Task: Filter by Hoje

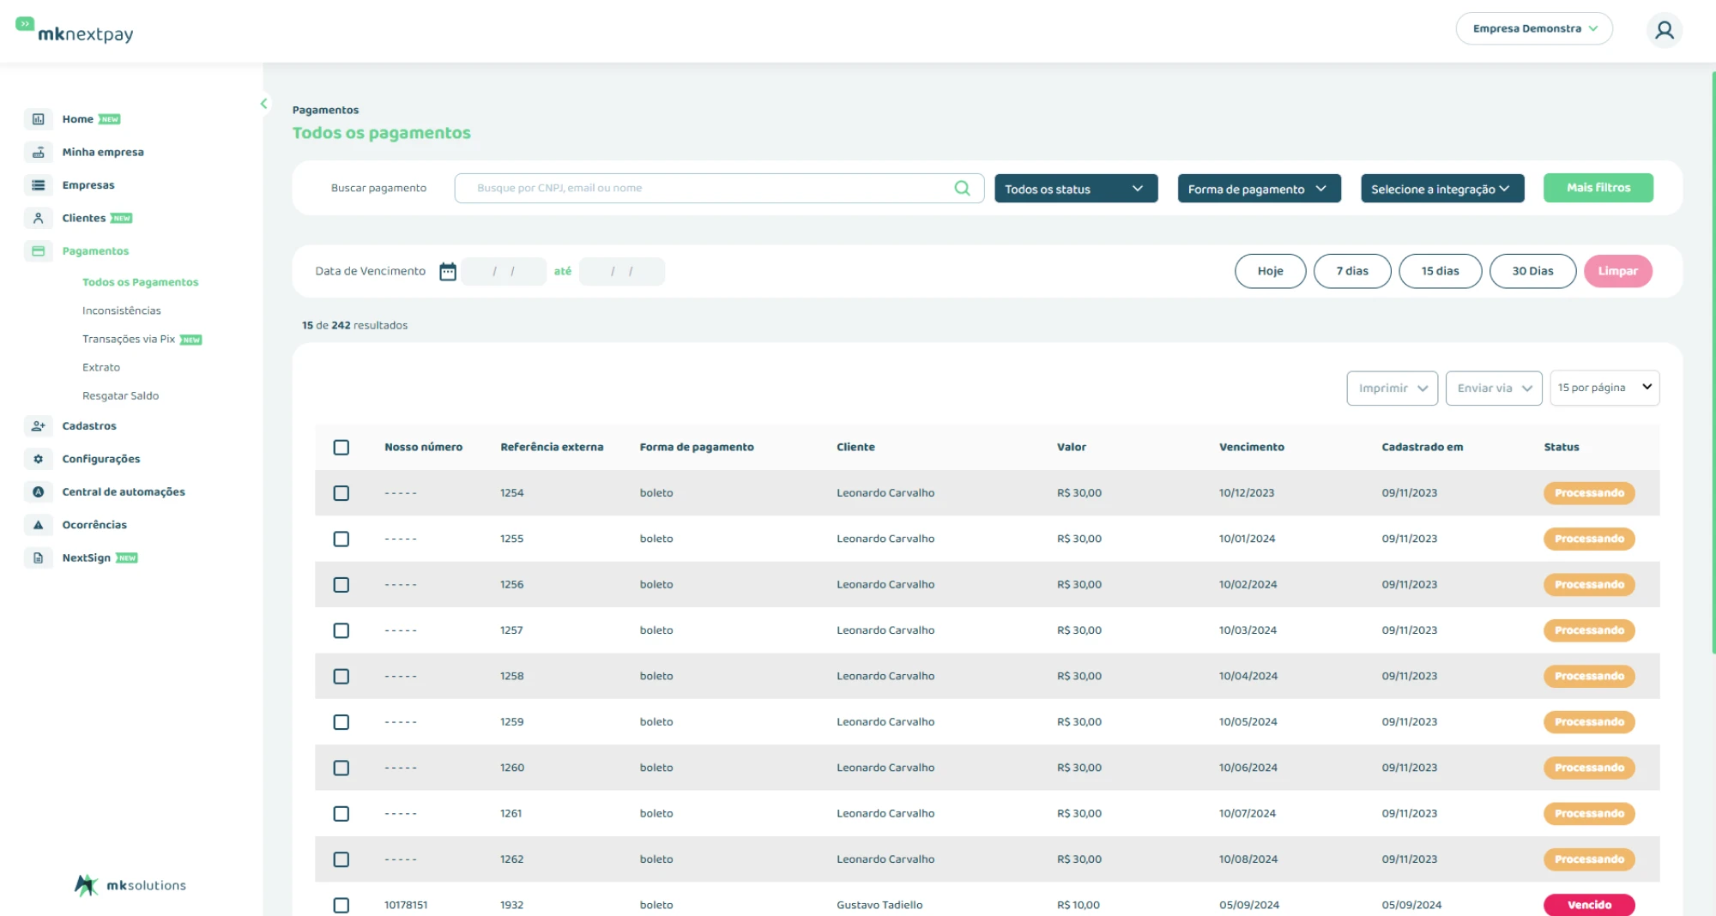Action: (1270, 271)
